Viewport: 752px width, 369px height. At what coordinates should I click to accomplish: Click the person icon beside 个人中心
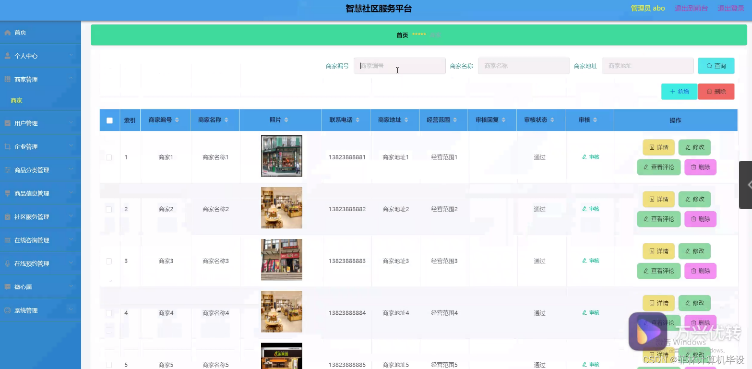(x=7, y=56)
